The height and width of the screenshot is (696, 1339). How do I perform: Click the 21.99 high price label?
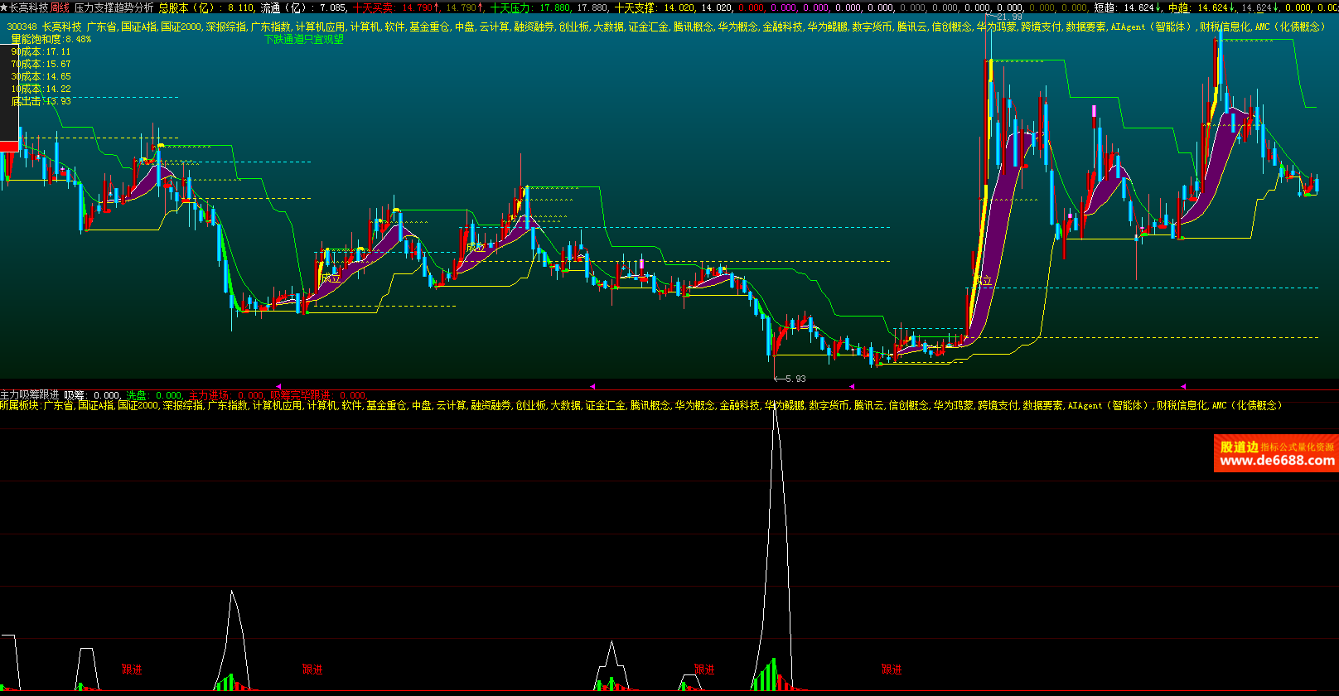coord(1008,17)
